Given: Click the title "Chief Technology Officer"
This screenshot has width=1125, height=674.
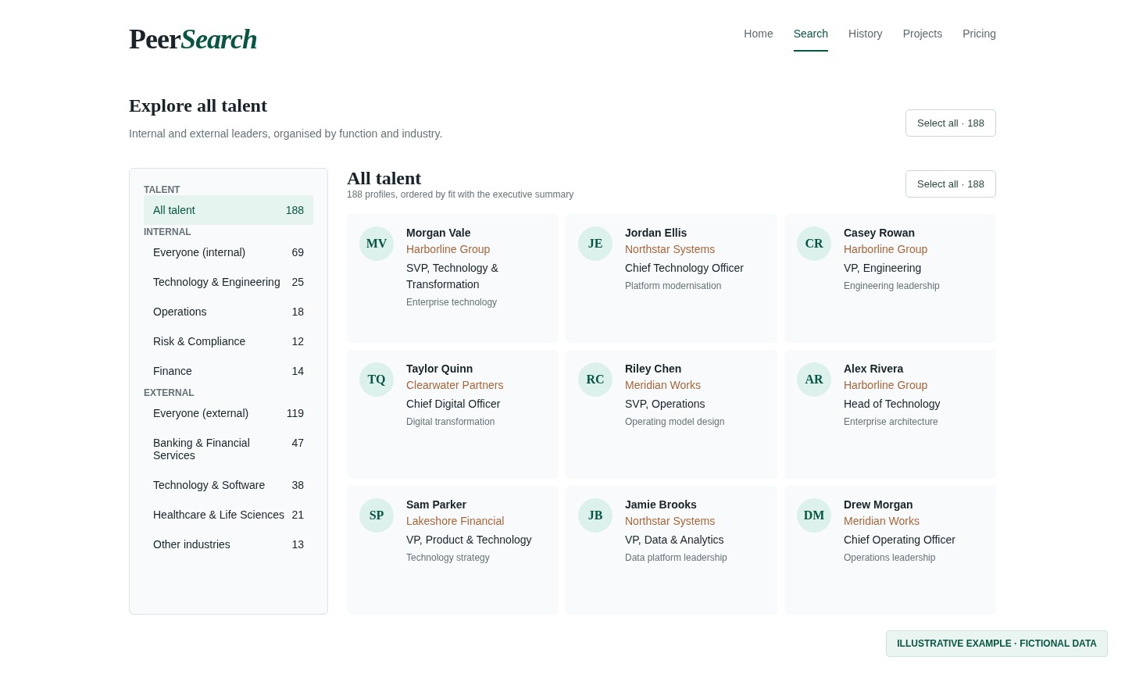Looking at the screenshot, I should [684, 268].
